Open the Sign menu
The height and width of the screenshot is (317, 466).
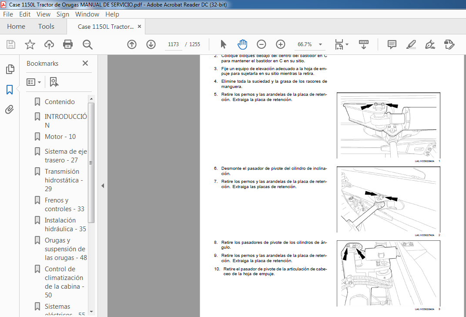tap(63, 14)
